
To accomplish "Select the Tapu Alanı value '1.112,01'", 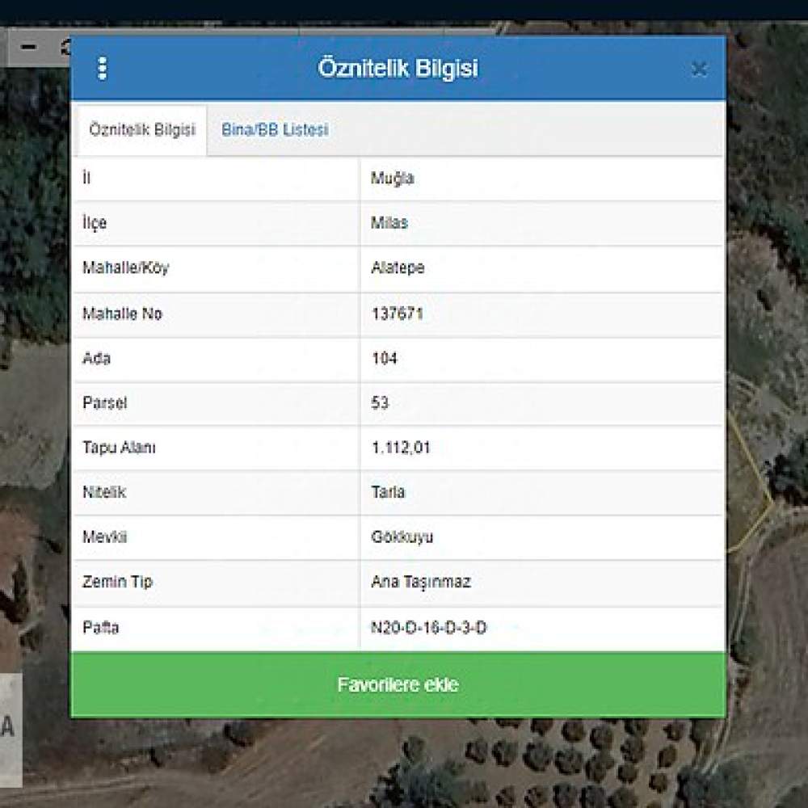I will click(401, 448).
